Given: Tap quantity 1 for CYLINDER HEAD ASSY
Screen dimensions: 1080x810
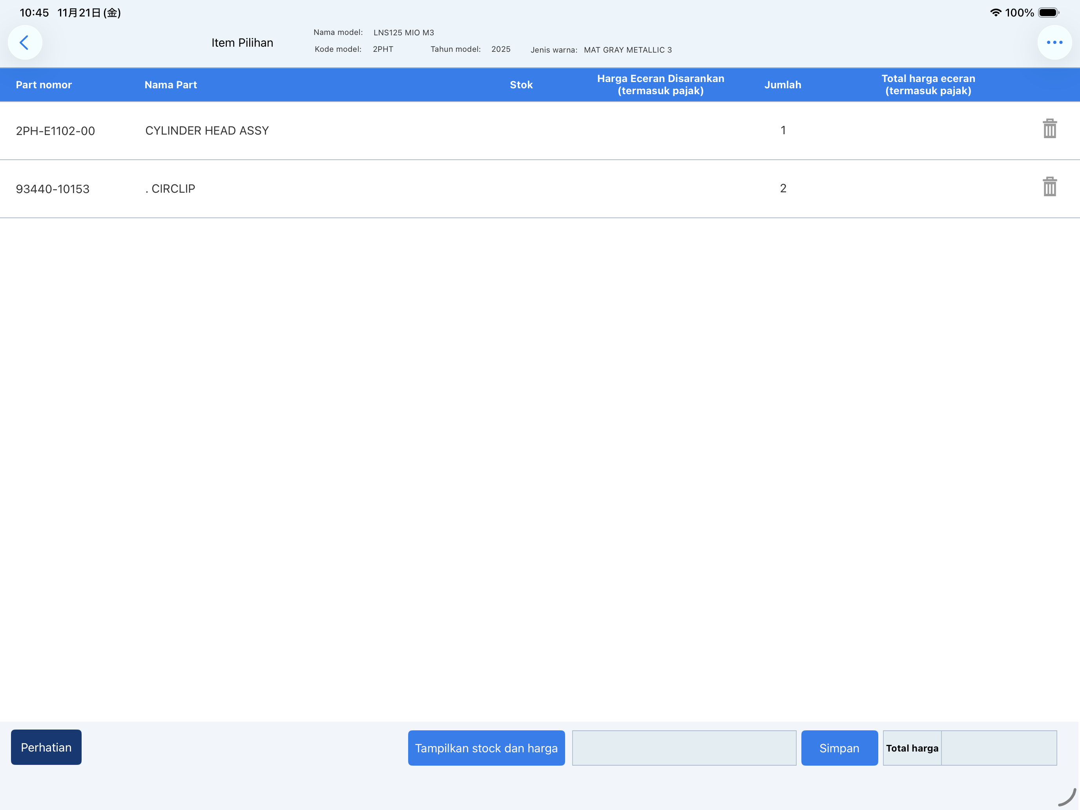Looking at the screenshot, I should (x=783, y=130).
